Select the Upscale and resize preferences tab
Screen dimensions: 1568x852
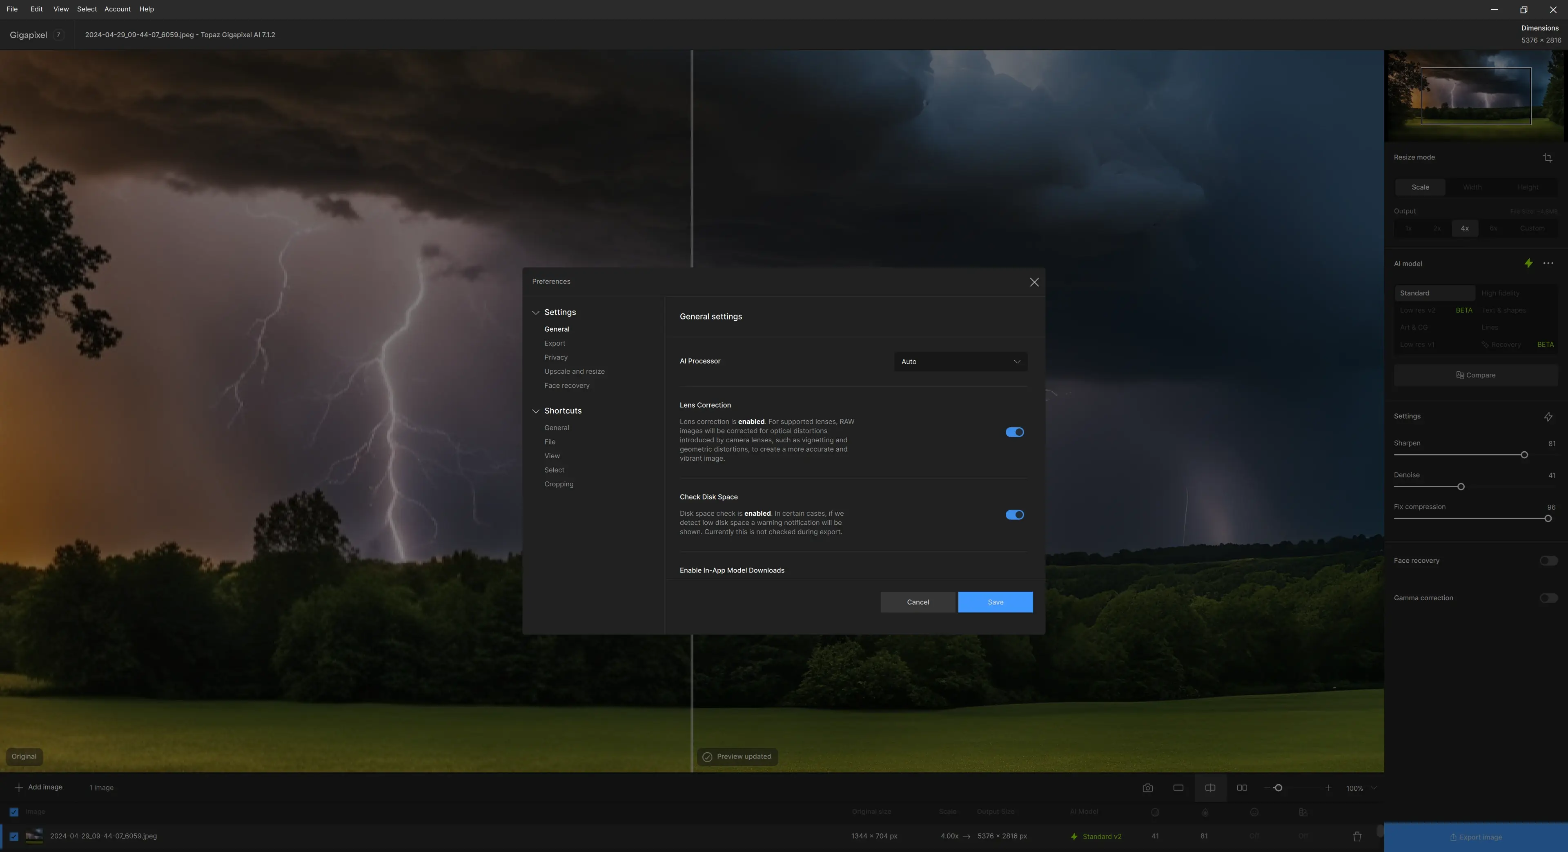tap(574, 372)
